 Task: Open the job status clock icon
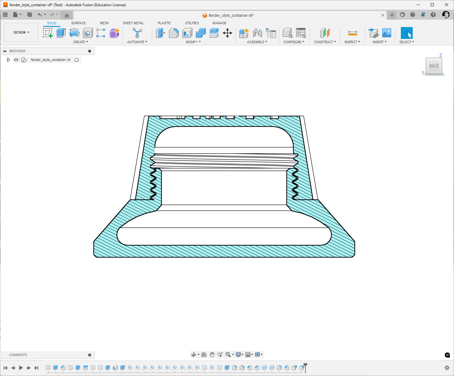pyautogui.click(x=413, y=15)
